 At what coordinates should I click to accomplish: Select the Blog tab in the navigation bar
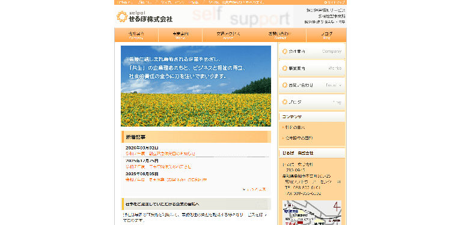click(x=326, y=35)
